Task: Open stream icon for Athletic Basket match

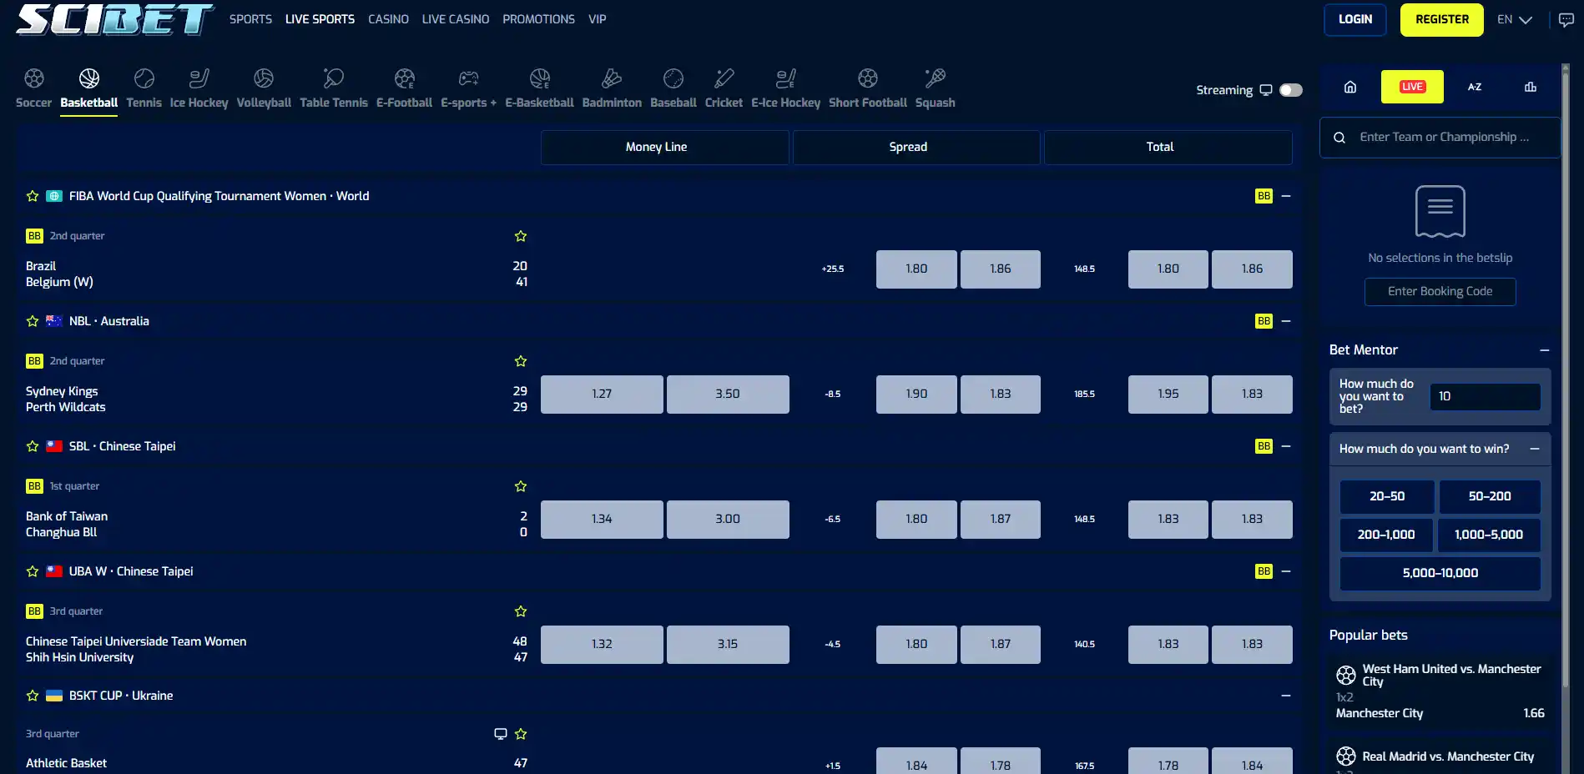Action: pyautogui.click(x=501, y=734)
